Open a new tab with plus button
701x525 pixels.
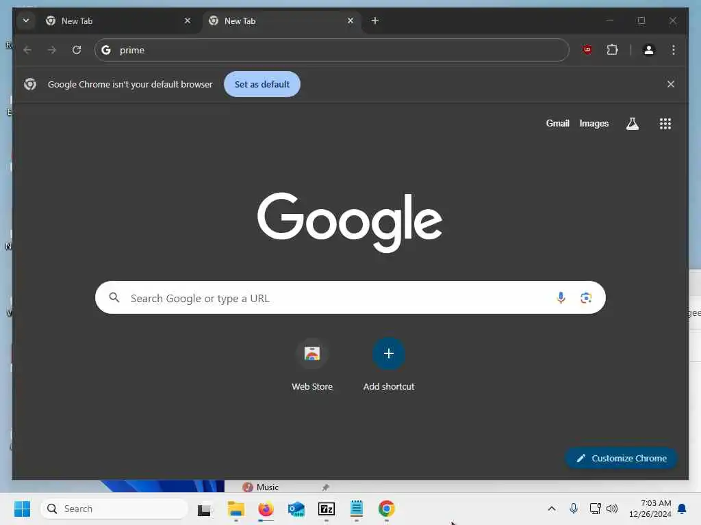[x=375, y=21]
